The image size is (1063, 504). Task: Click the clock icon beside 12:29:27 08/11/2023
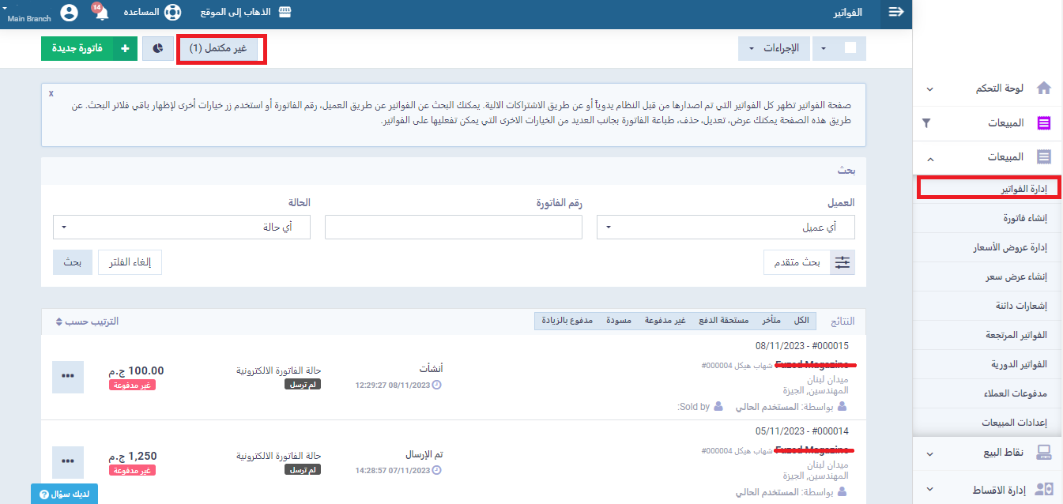pos(437,385)
